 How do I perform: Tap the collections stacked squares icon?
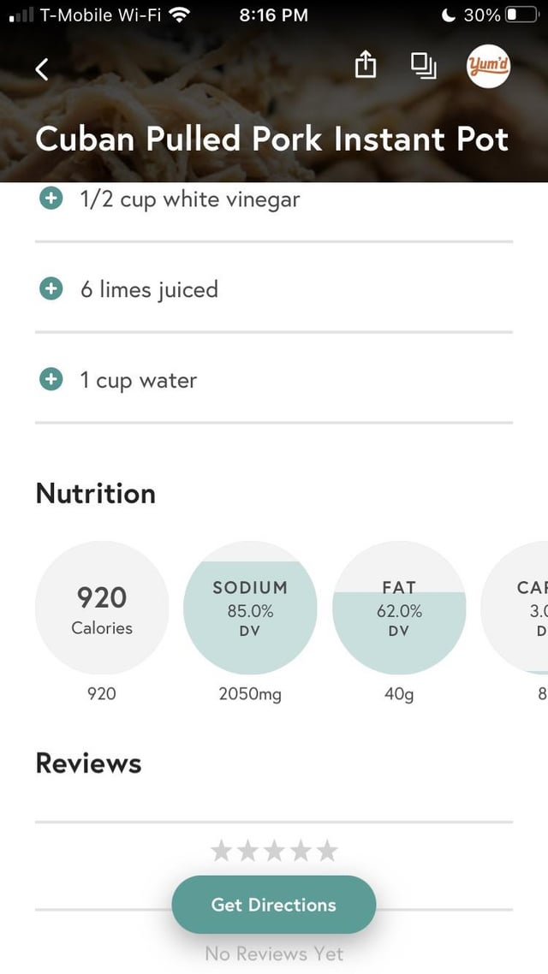coord(423,67)
